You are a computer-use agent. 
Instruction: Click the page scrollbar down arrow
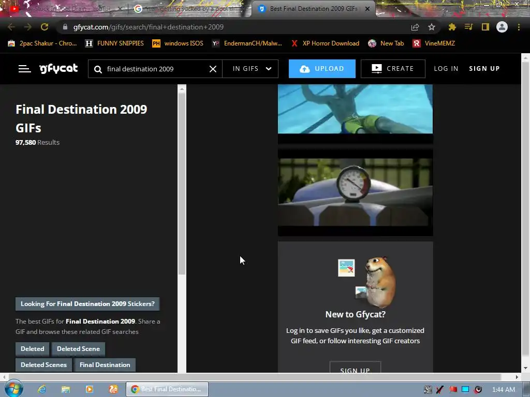tap(525, 368)
